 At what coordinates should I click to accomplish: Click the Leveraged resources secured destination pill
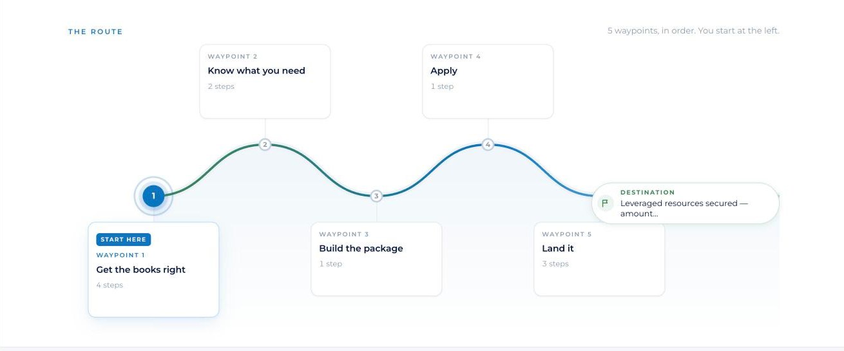click(685, 204)
